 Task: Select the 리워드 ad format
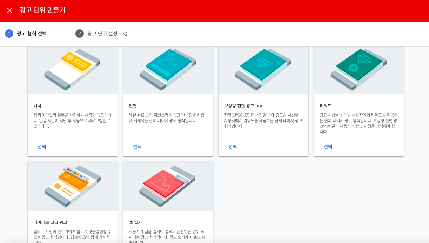pos(328,147)
